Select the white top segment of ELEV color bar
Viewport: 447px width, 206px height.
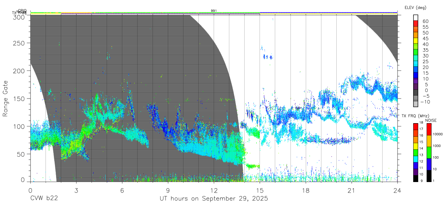tap(416, 17)
